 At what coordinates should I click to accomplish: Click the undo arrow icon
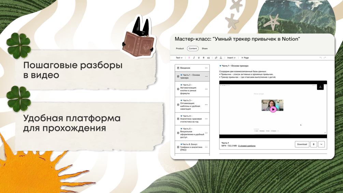pyautogui.click(x=321, y=58)
